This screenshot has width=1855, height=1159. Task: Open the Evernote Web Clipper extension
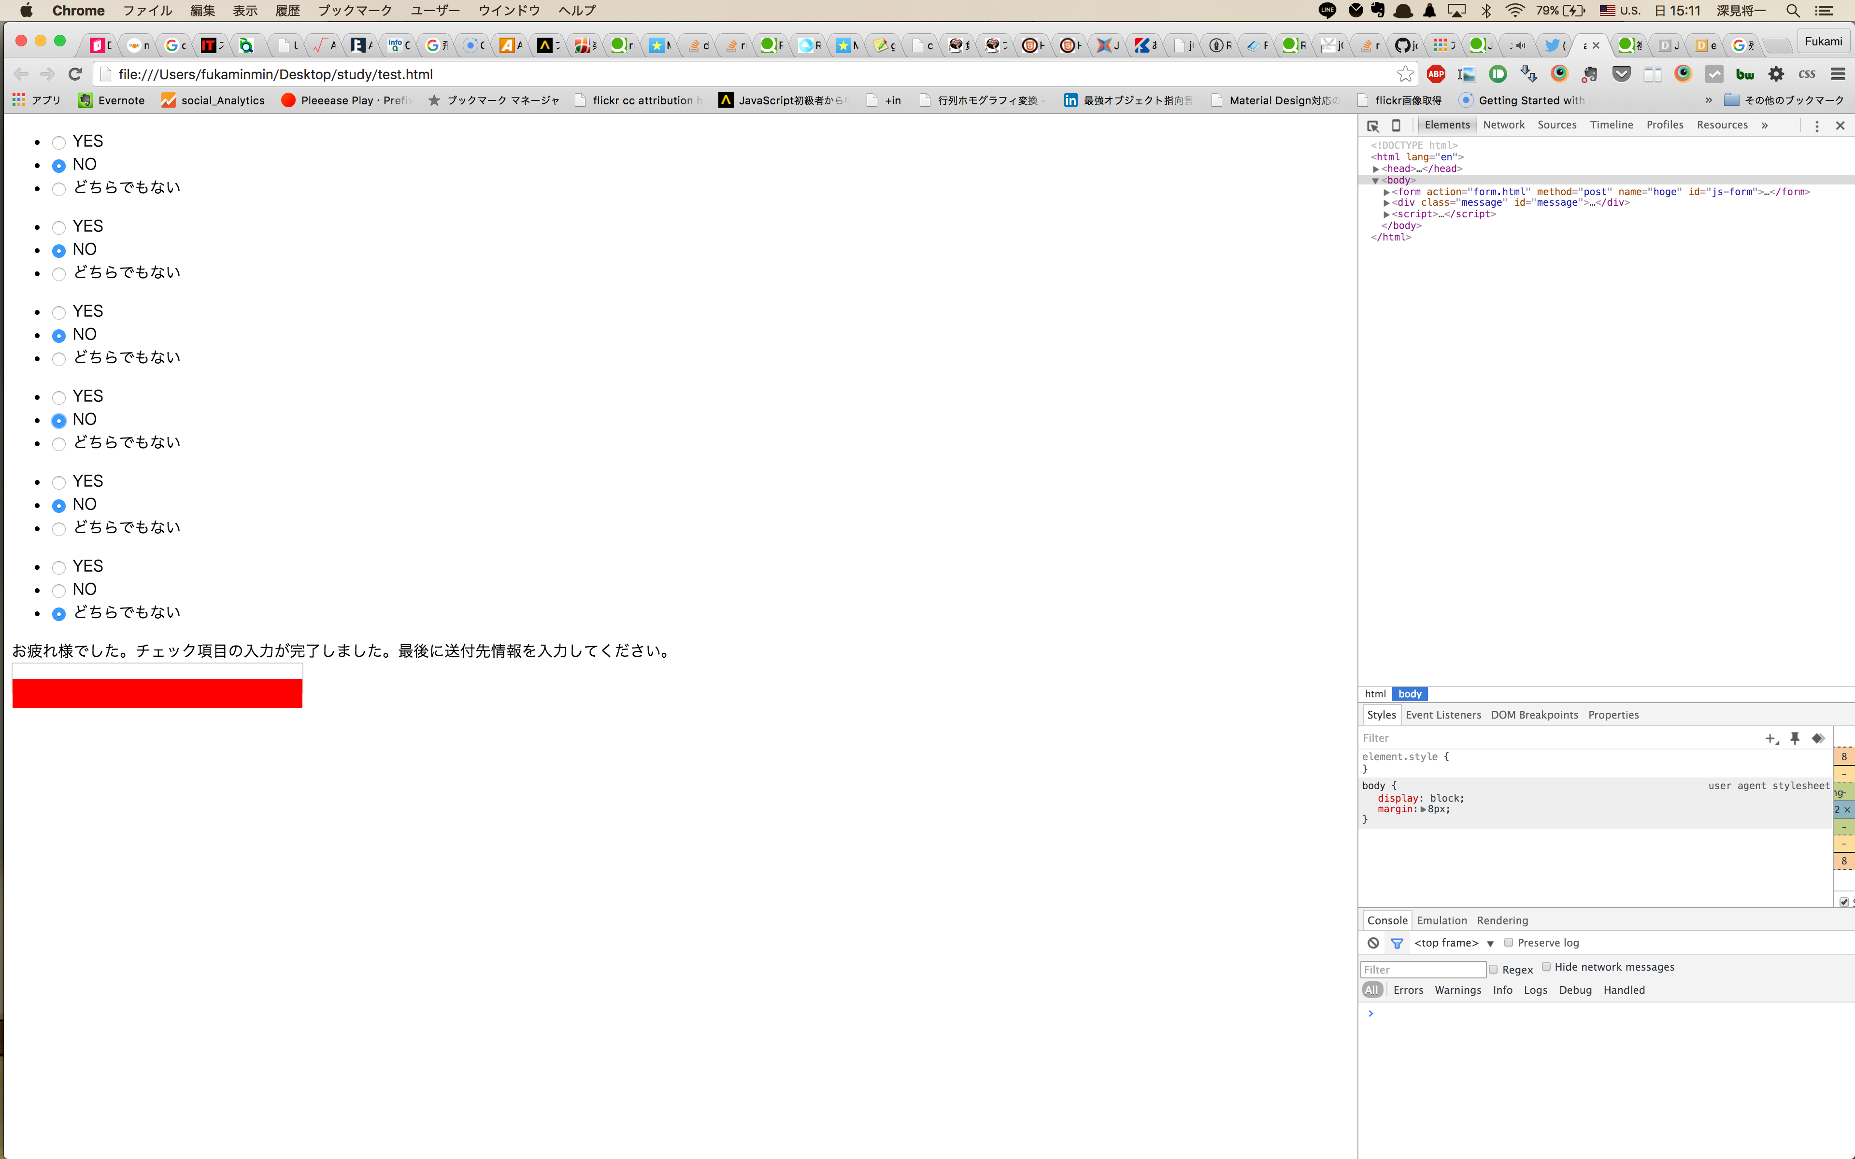pos(1590,74)
